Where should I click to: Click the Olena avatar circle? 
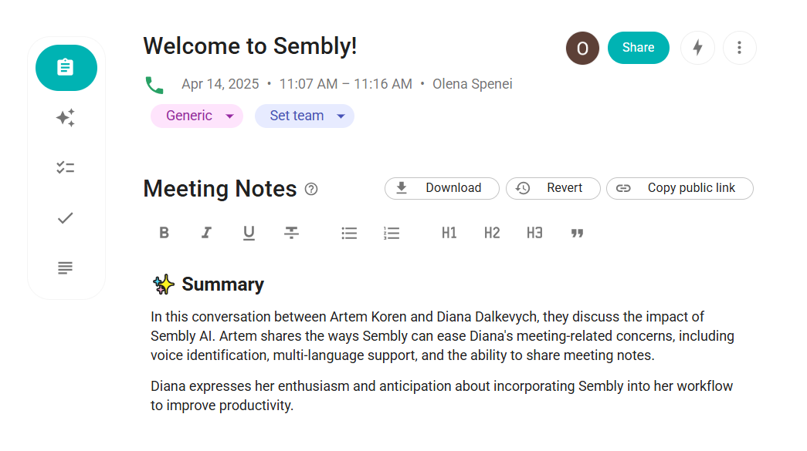[582, 48]
